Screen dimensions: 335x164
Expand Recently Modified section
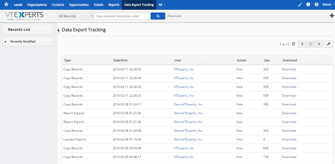tap(28, 42)
